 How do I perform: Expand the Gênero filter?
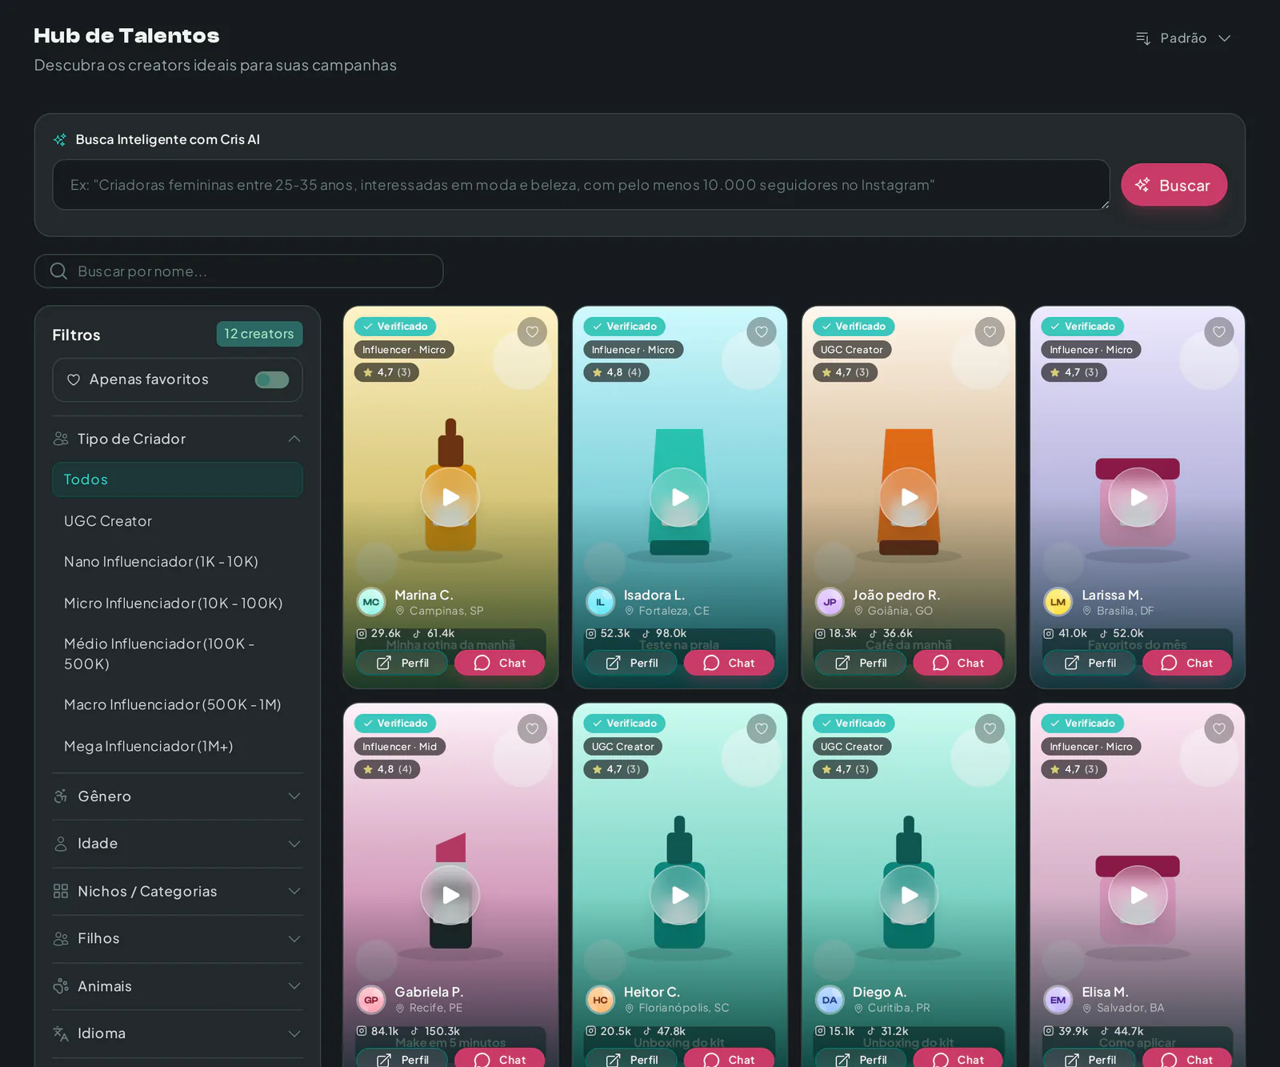click(x=178, y=796)
